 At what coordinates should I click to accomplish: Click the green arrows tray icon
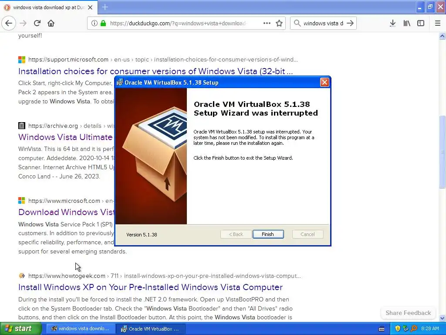coord(405,328)
